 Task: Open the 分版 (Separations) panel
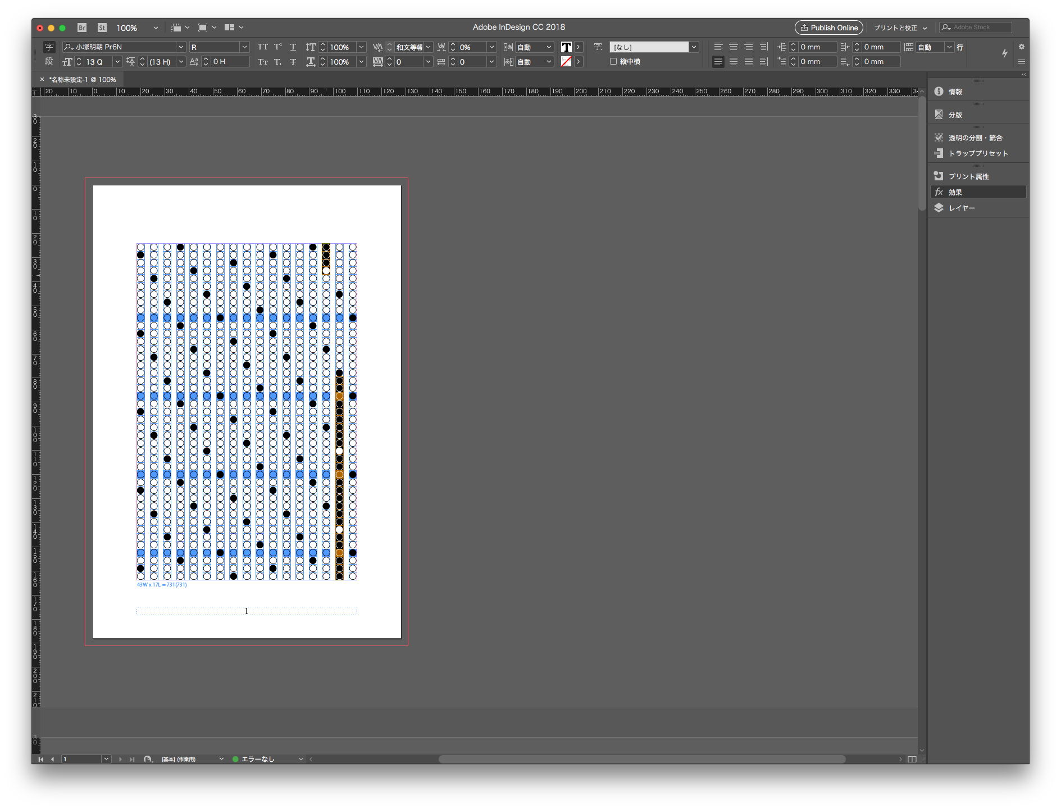coord(978,115)
